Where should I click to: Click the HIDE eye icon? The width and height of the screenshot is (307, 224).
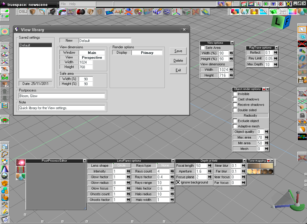302,123
